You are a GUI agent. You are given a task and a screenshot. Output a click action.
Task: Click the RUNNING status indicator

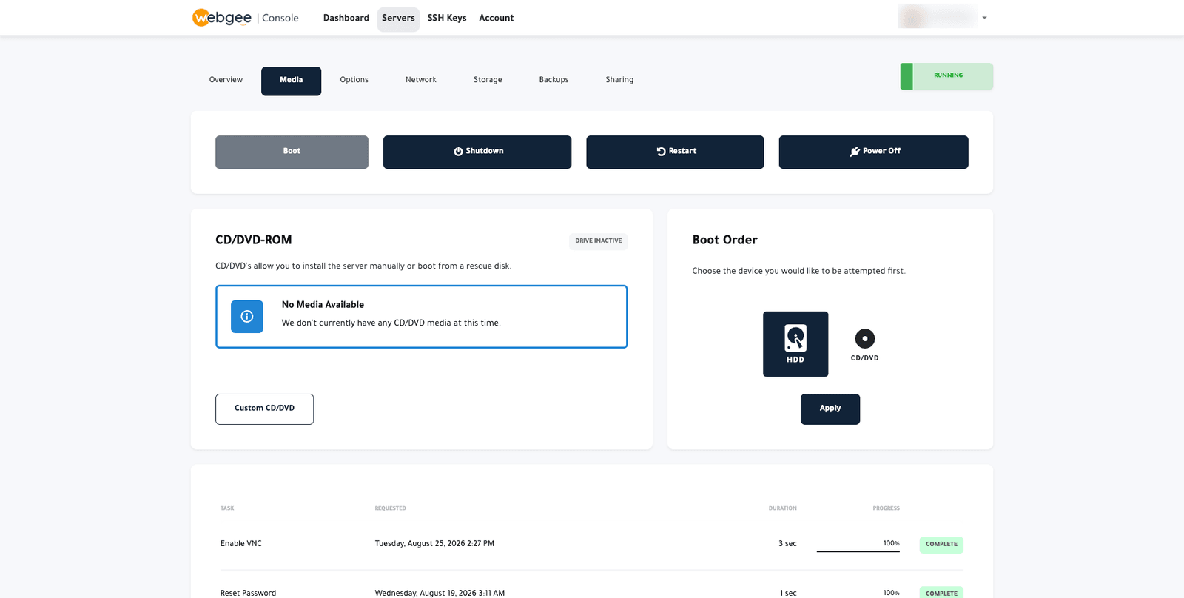point(946,76)
